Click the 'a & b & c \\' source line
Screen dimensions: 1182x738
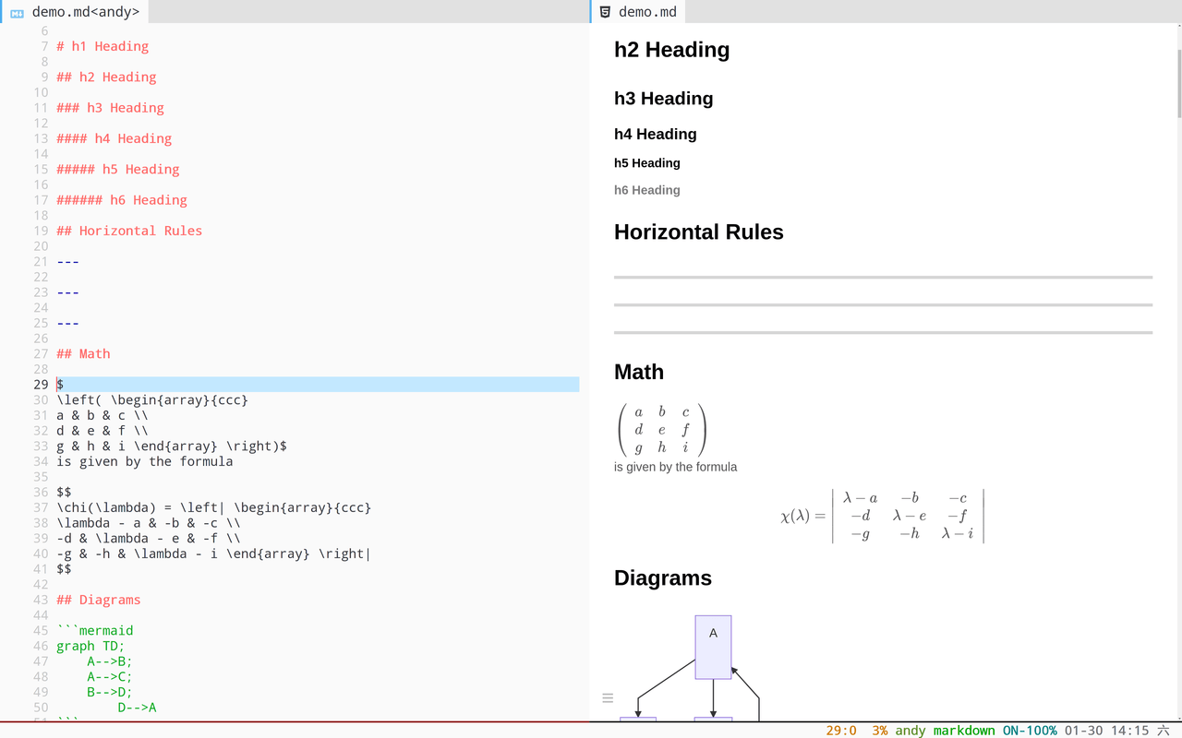click(103, 415)
